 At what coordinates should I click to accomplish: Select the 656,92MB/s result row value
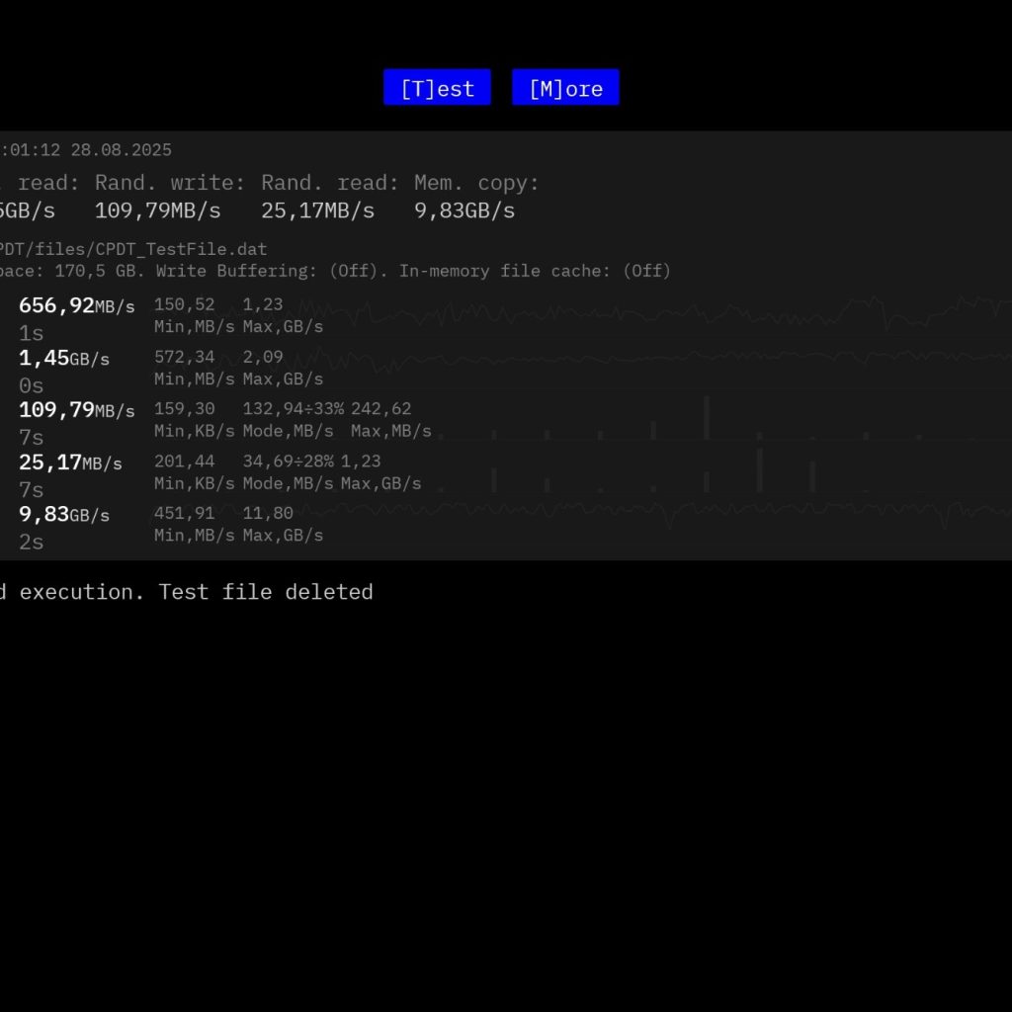tap(76, 306)
